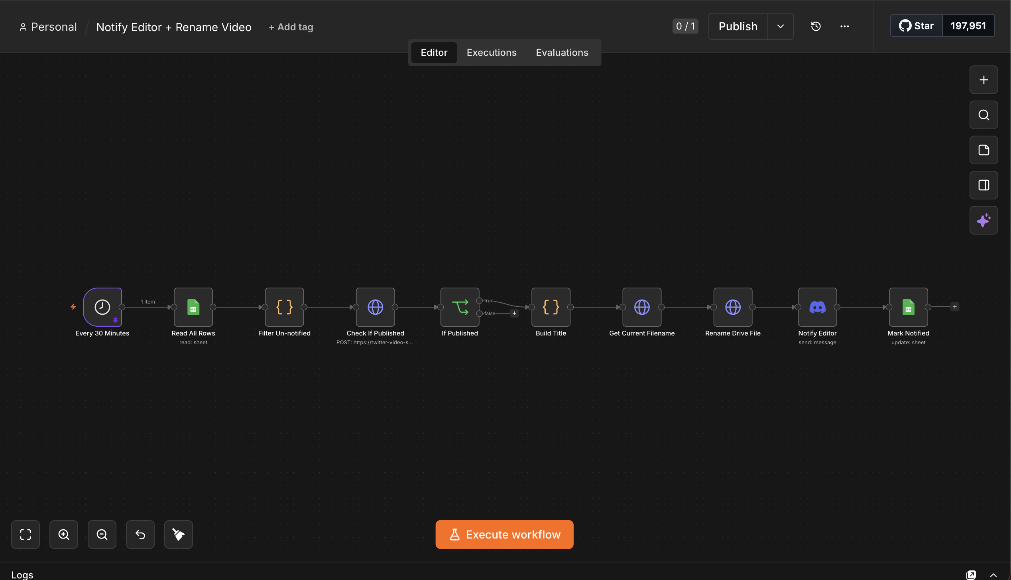Click the 0 / 1 counter badge

(x=685, y=26)
